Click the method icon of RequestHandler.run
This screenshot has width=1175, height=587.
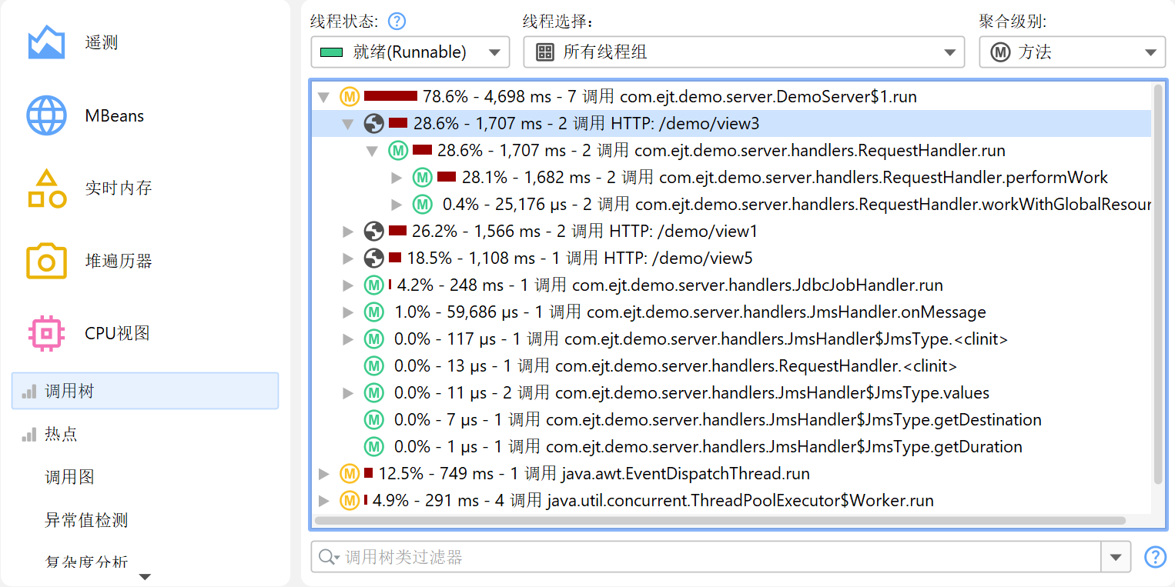pos(398,151)
